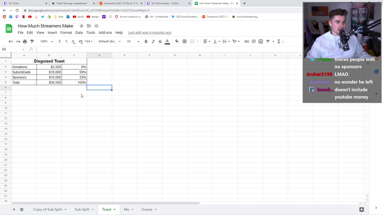Open the Add-ons menu
The width and height of the screenshot is (383, 215).
tap(105, 33)
